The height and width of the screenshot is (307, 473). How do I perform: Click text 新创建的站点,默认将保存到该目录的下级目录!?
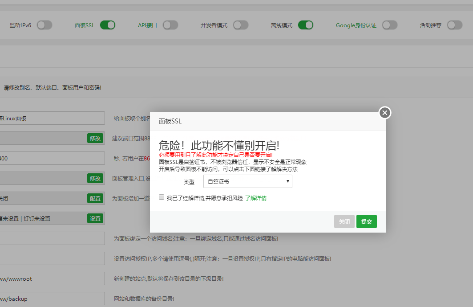tap(169, 279)
